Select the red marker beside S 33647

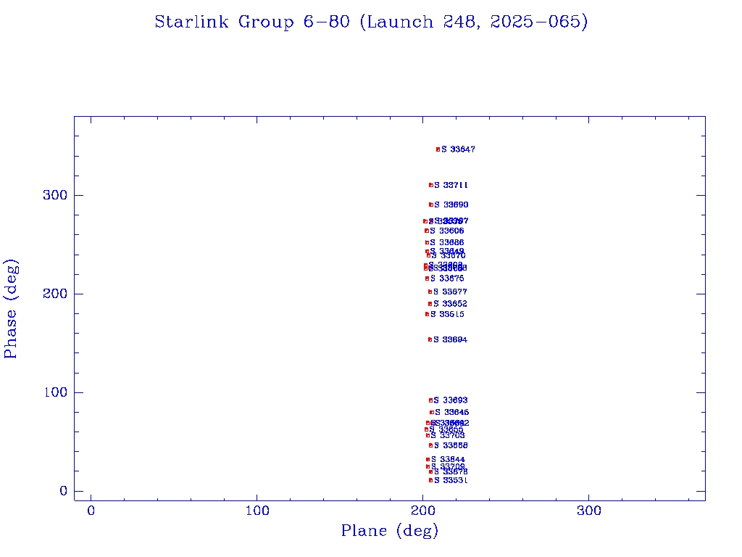[438, 149]
